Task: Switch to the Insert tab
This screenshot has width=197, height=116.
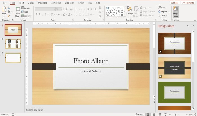Action: coord(21,3)
